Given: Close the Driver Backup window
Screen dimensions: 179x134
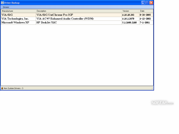Looking at the screenshot, I should point(151,3).
